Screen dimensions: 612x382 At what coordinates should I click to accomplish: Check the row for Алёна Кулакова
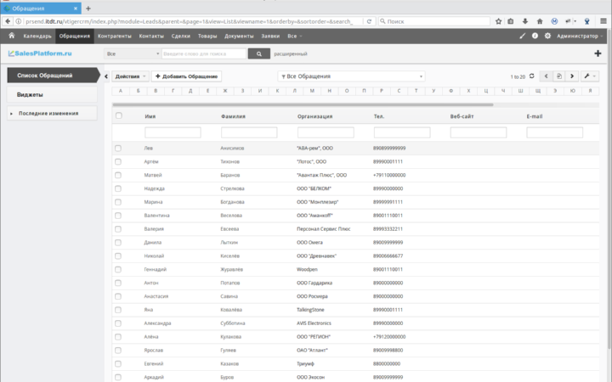tap(118, 336)
